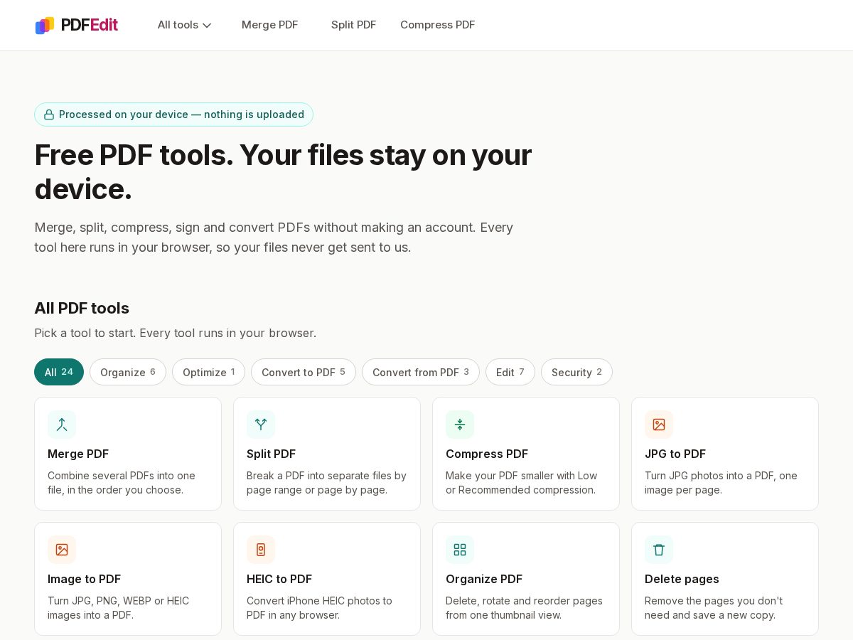Click the 'All PDF tools' heading
Screen dimensions: 853x640
(x=82, y=308)
